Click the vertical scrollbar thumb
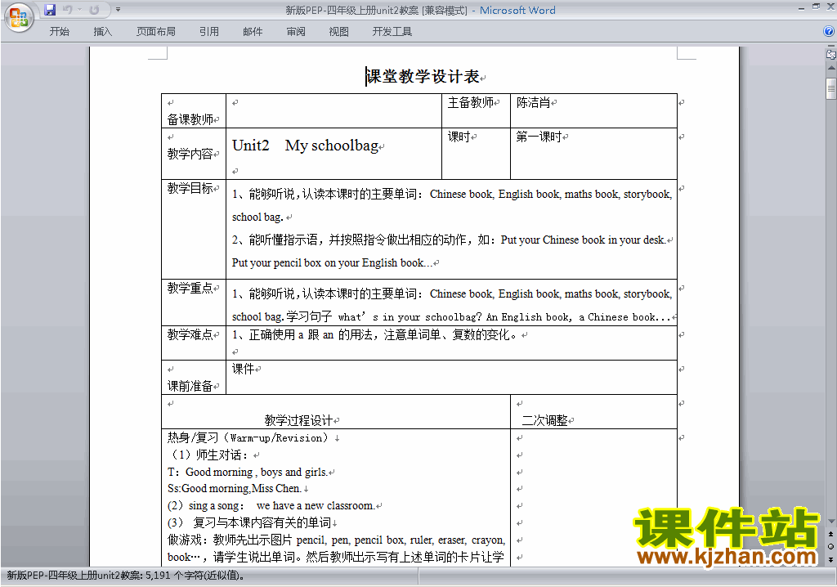This screenshot has height=587, width=837. [x=831, y=88]
